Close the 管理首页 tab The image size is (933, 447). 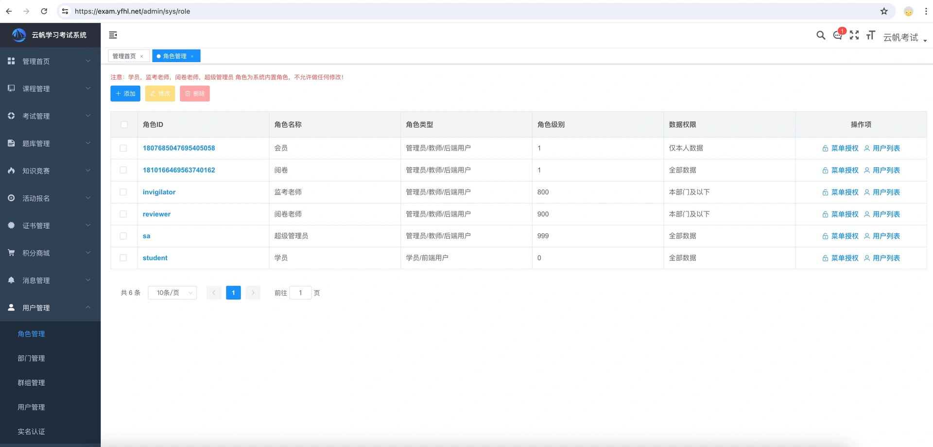142,56
